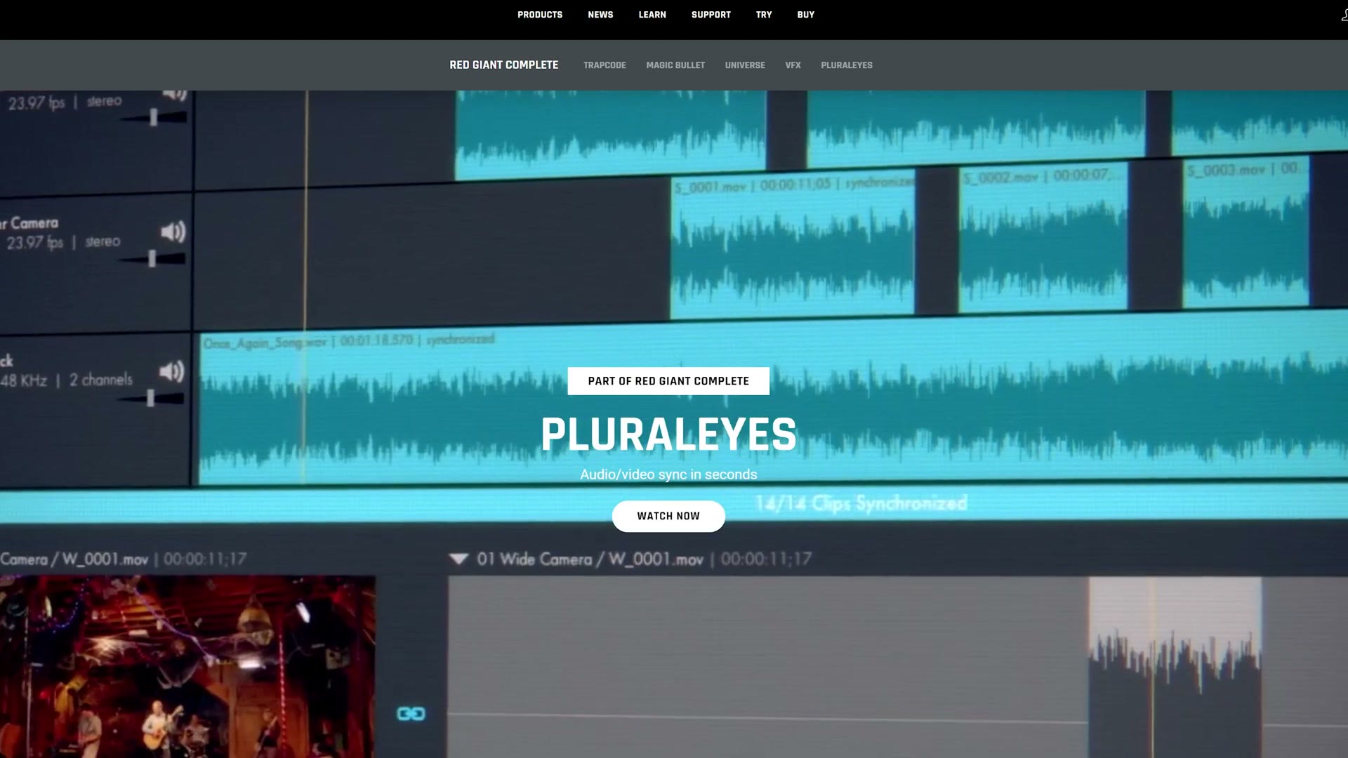Switch to the Trapcode tab

pos(604,65)
